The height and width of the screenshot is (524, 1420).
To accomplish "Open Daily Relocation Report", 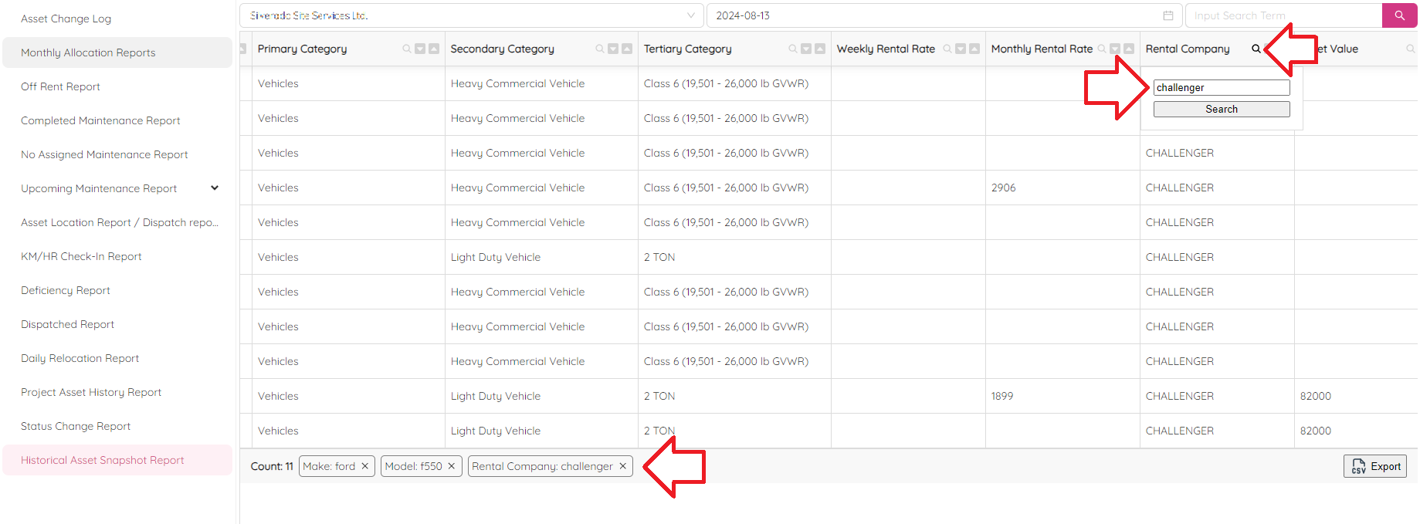I will pyautogui.click(x=117, y=358).
